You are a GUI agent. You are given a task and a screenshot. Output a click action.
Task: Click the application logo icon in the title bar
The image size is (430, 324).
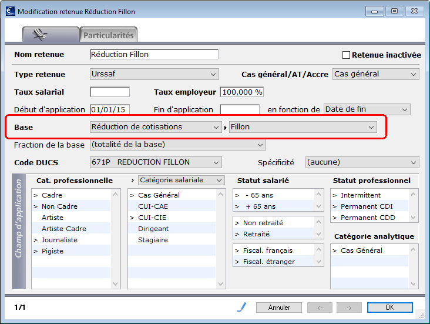[11, 11]
